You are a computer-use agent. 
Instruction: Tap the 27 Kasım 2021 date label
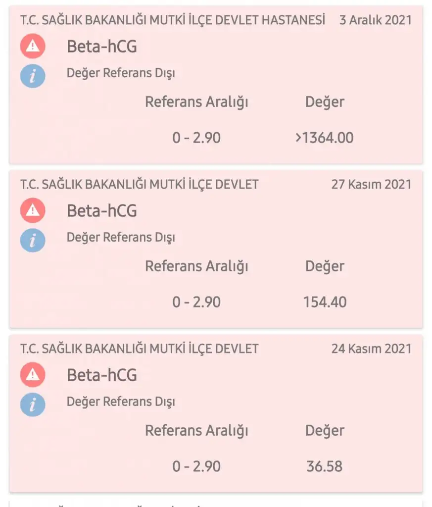point(371,184)
